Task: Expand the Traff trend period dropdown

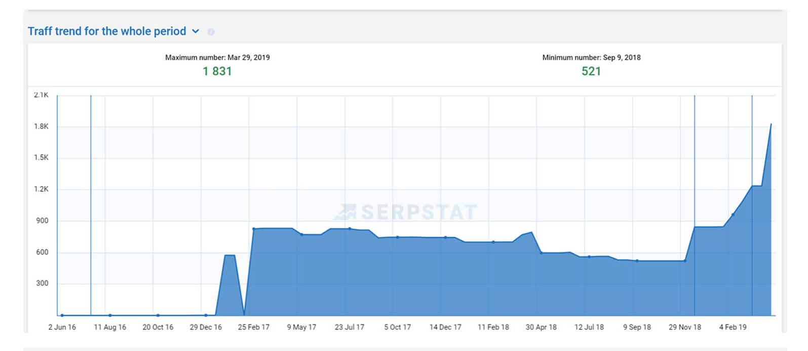Action: click(196, 31)
